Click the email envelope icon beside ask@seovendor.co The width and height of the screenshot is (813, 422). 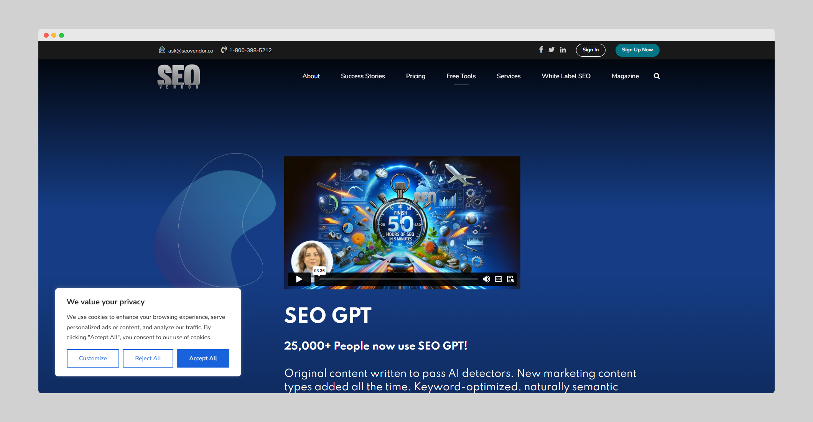(x=162, y=50)
